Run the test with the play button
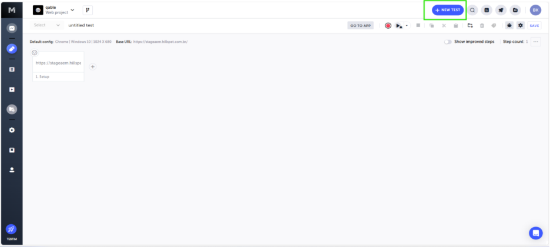This screenshot has height=247, width=550. (x=398, y=26)
